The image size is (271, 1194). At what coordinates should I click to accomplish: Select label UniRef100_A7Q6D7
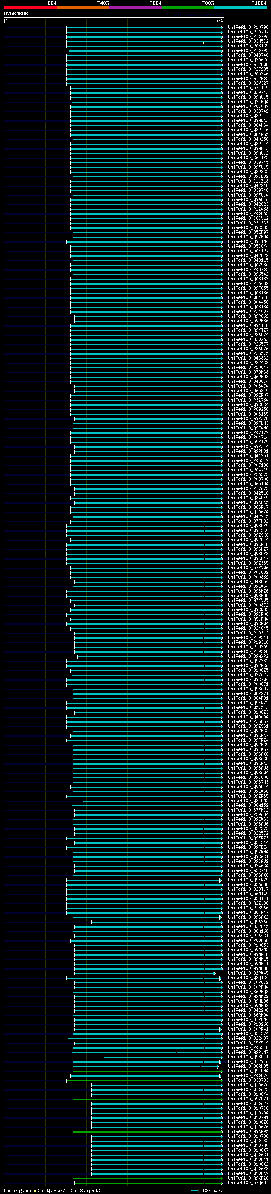click(248, 1183)
